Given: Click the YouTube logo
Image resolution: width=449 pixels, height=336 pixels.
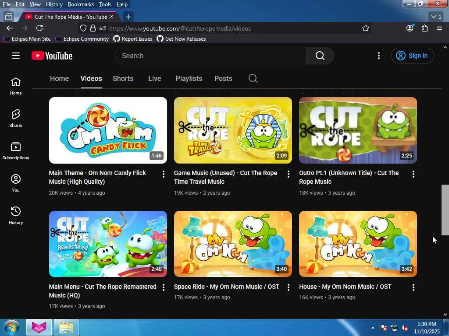Looking at the screenshot, I should point(52,56).
